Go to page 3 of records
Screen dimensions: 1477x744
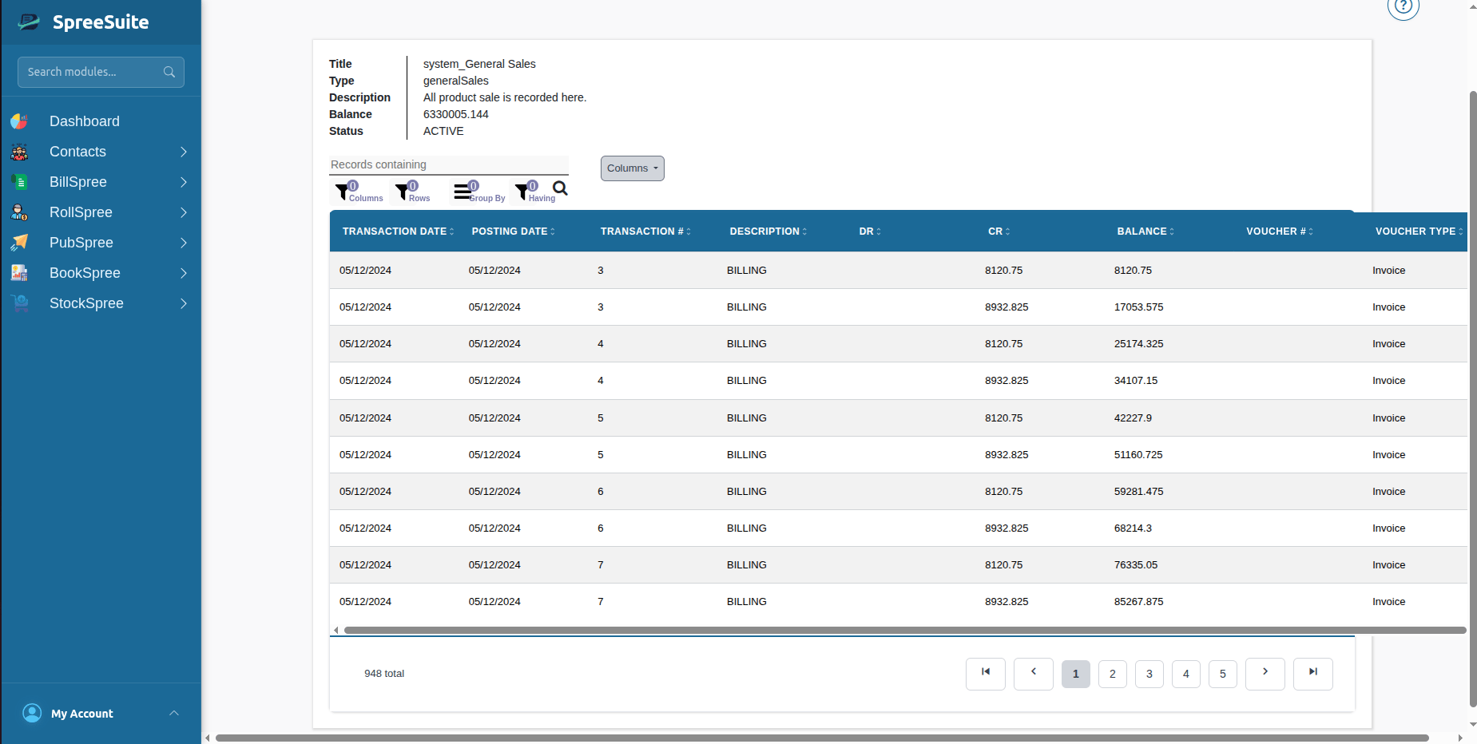point(1149,674)
